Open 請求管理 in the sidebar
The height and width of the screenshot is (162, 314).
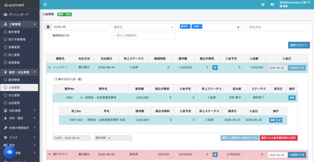[x=19, y=80]
